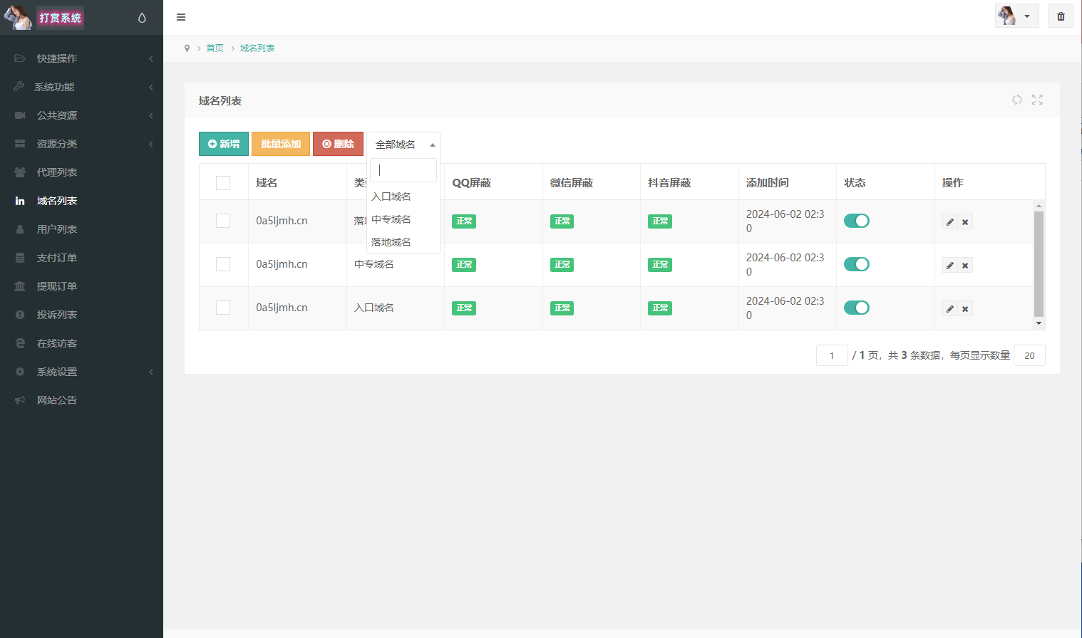
Task: Click the hamburger menu icon to collapse sidebar
Action: point(181,17)
